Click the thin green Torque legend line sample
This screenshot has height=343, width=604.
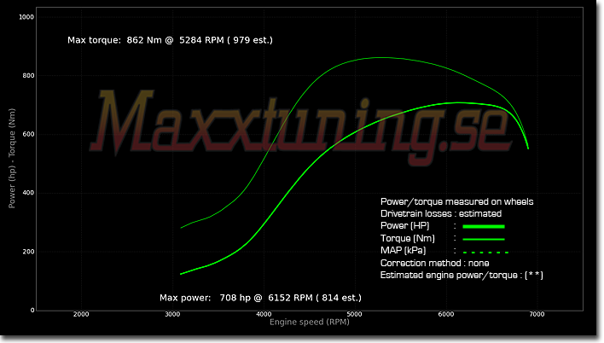point(484,239)
